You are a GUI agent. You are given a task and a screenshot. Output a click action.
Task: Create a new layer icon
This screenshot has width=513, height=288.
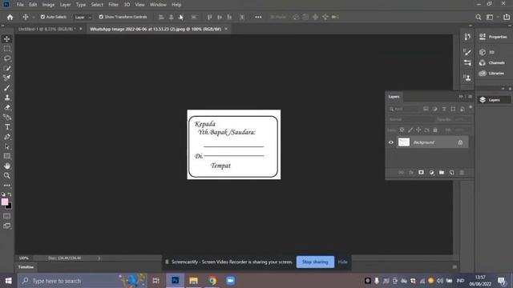pyautogui.click(x=452, y=173)
